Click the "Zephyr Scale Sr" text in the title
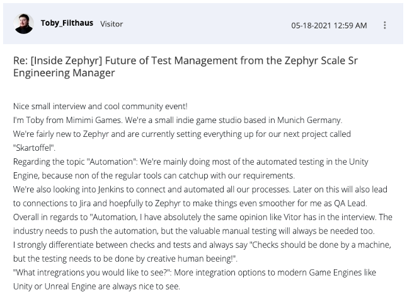Viewport: 407px width, 299px height. tap(321, 61)
